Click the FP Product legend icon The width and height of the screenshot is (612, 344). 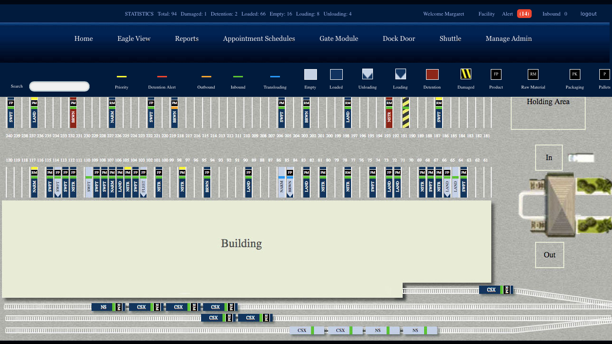[496, 74]
